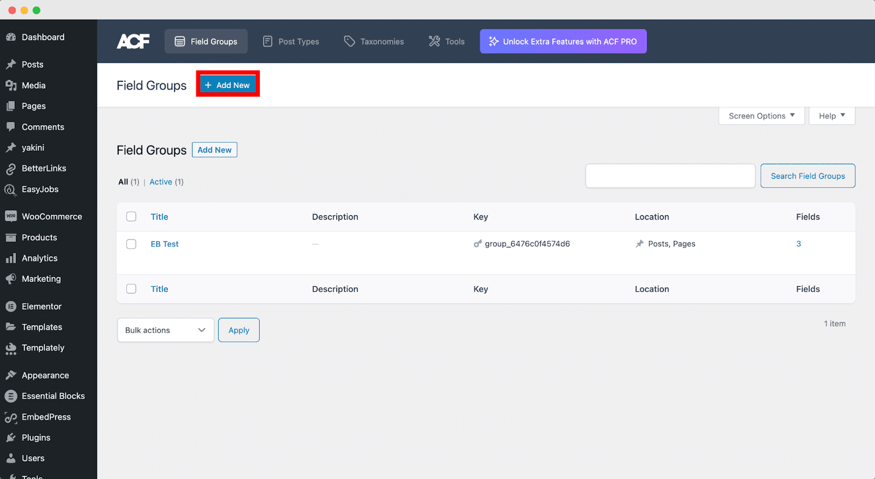Click the group_6476c0f4574d6 key text

pos(527,244)
